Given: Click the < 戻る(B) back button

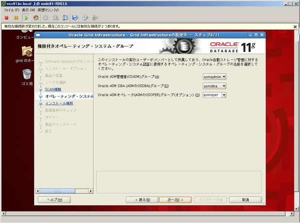Looking at the screenshot, I should 142,199.
